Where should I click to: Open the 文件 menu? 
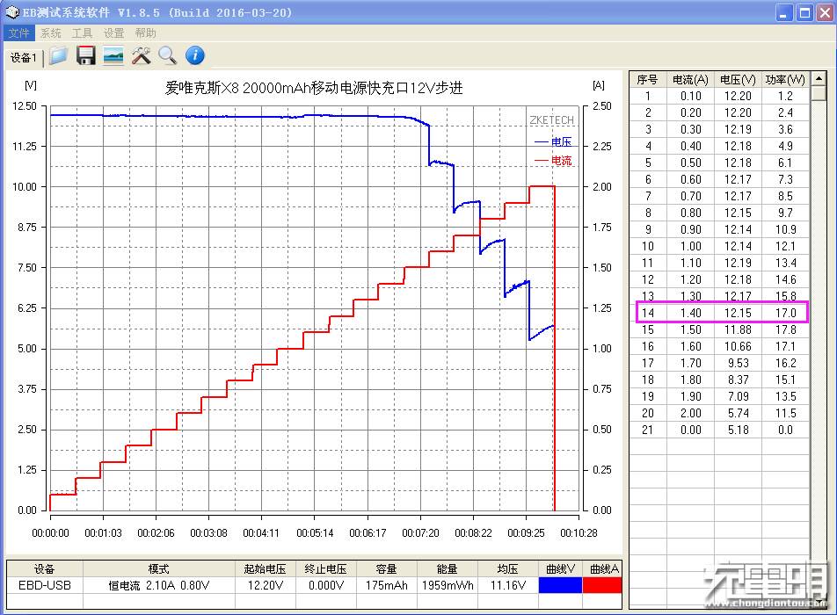tap(18, 33)
